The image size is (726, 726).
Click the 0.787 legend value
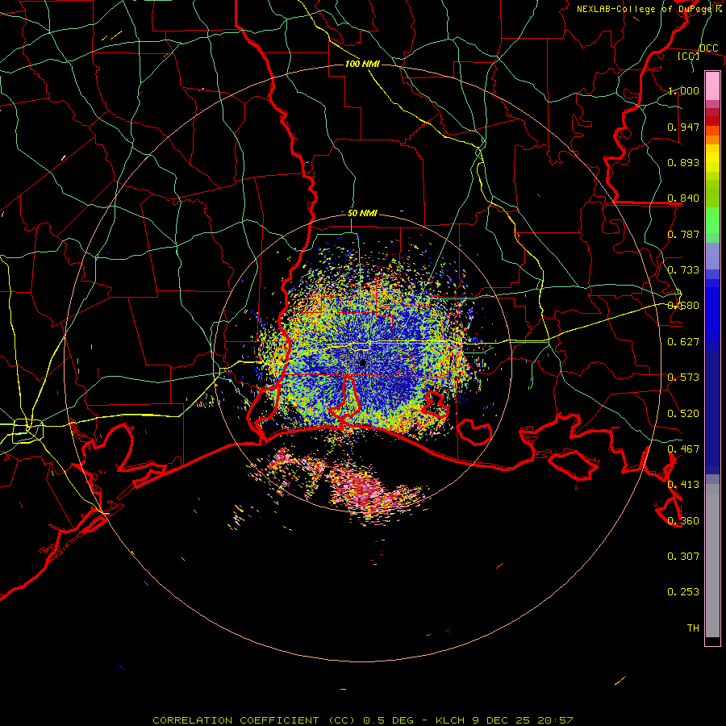pos(683,234)
